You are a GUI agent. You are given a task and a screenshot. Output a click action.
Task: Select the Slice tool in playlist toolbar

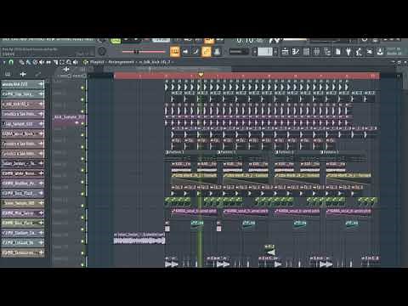coord(55,62)
